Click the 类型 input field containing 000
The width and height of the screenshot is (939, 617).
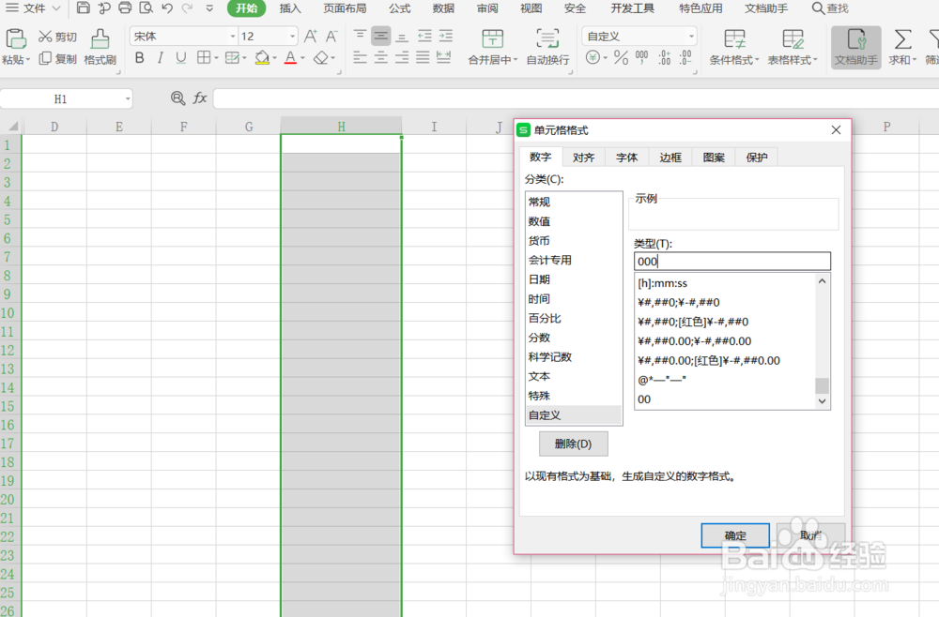[x=732, y=261]
